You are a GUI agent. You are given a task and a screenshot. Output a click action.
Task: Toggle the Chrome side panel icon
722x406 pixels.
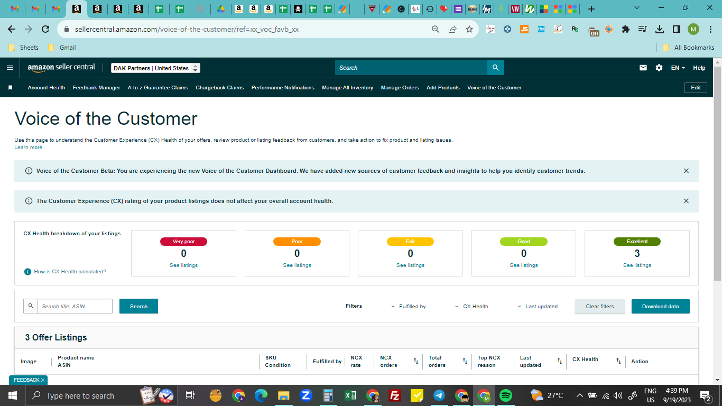[676, 29]
